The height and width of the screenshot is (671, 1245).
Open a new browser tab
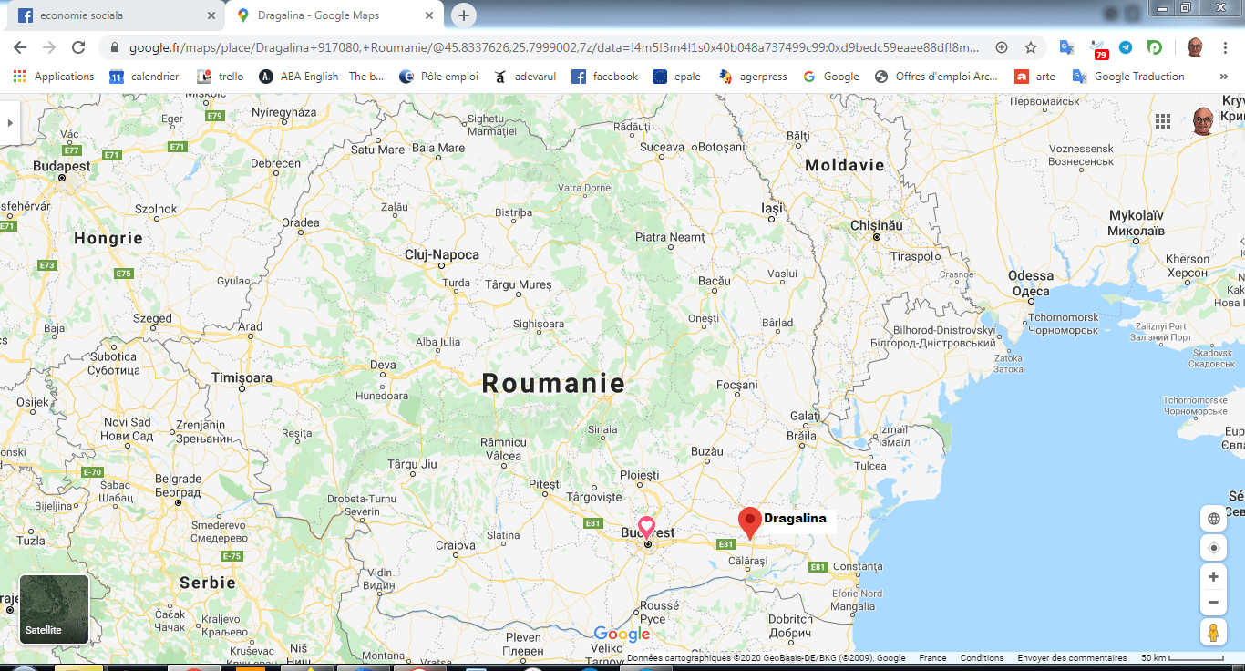coord(464,15)
